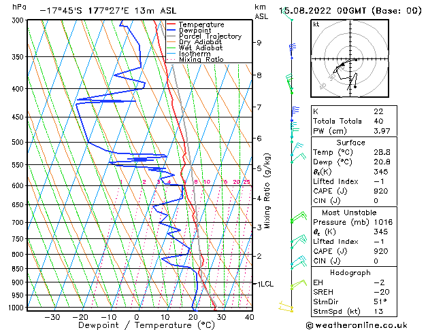Viewport: 428px width, 330px height.
Task: Click the 700 hPa pressure axis label
Action: [x=19, y=223]
